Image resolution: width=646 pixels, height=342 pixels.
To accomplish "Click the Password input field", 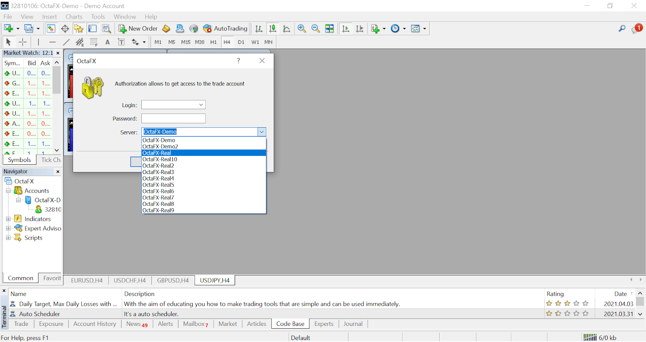I will tap(173, 118).
